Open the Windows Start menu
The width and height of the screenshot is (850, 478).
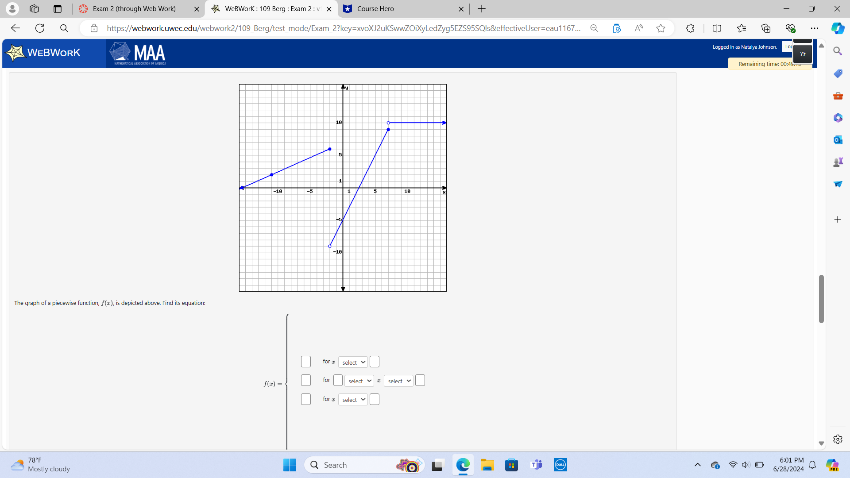tap(290, 465)
